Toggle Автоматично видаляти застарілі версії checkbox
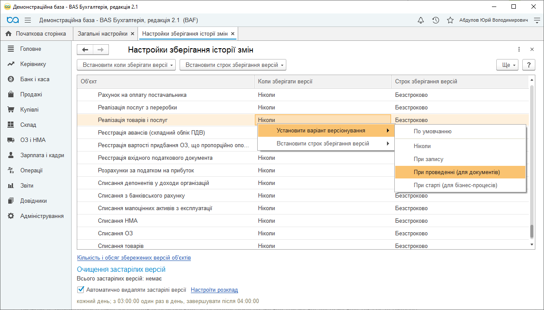 80,290
